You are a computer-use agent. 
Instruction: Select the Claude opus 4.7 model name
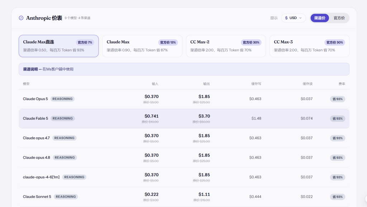click(36, 138)
